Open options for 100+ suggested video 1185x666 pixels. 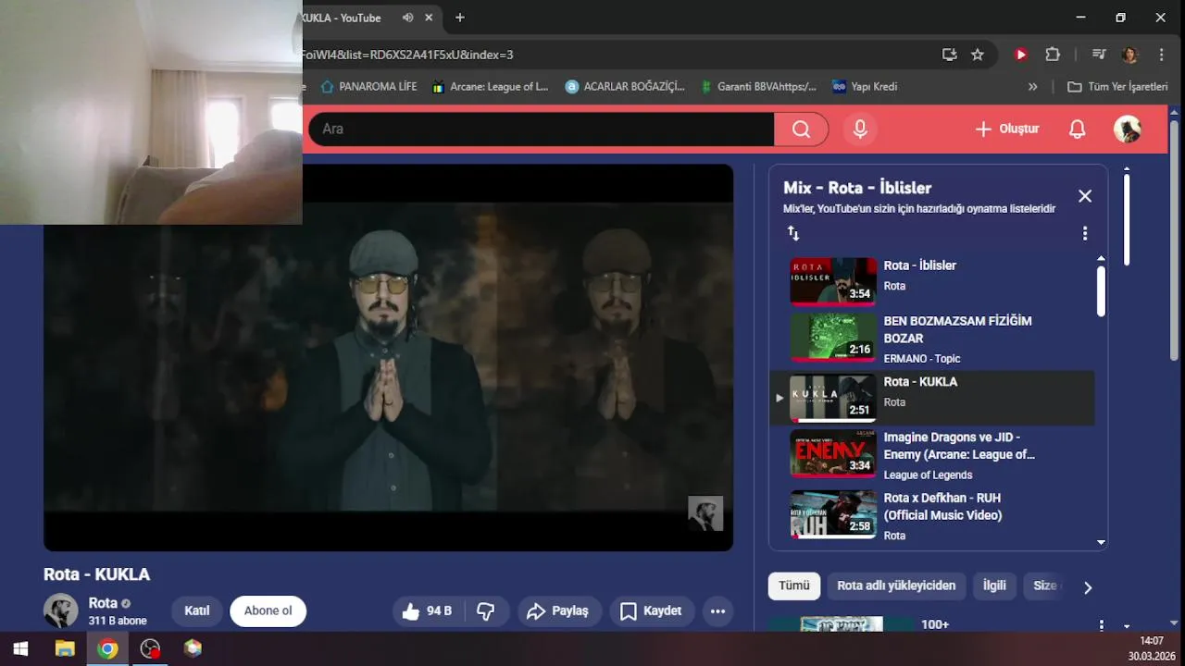[1101, 625]
